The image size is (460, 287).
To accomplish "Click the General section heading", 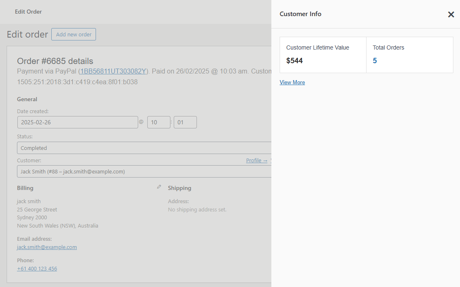I will tap(27, 99).
